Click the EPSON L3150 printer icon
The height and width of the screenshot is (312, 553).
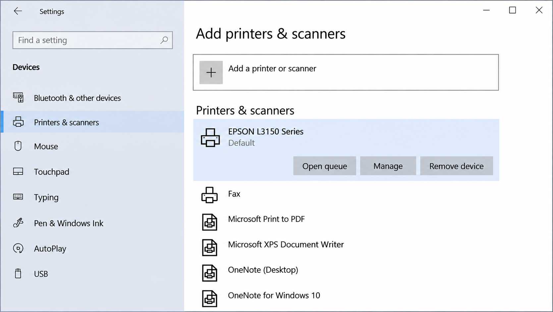210,137
